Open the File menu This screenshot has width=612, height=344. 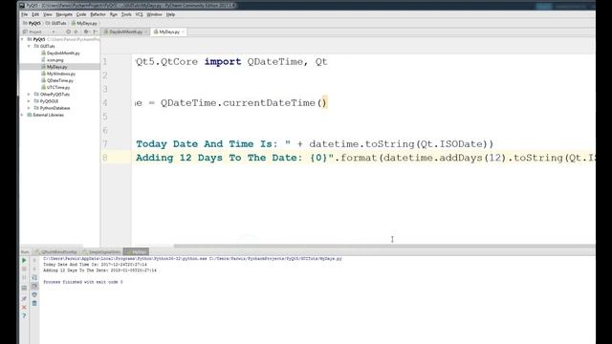[x=25, y=14]
